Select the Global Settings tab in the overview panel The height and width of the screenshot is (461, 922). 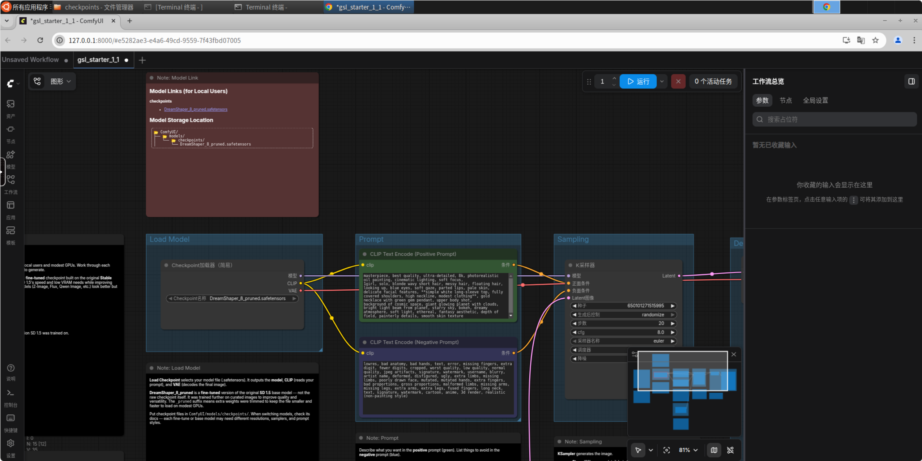(x=815, y=101)
